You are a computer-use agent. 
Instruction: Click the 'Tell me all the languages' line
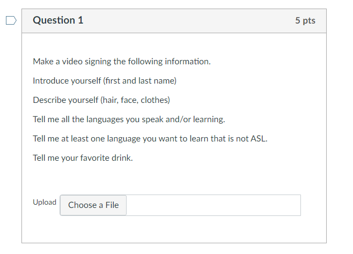tap(129, 119)
